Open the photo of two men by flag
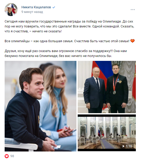This screenshot has height=159, width=141. (107, 87)
